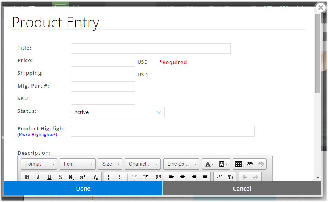The image size is (328, 202).
Task: Apply strikethrough formatting
Action: point(60,177)
